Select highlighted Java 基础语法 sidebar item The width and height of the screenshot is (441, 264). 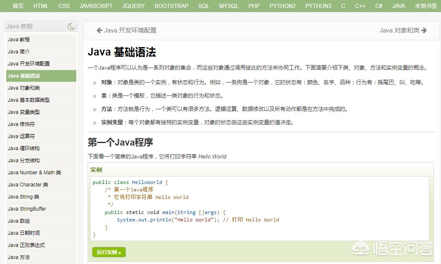coord(41,76)
